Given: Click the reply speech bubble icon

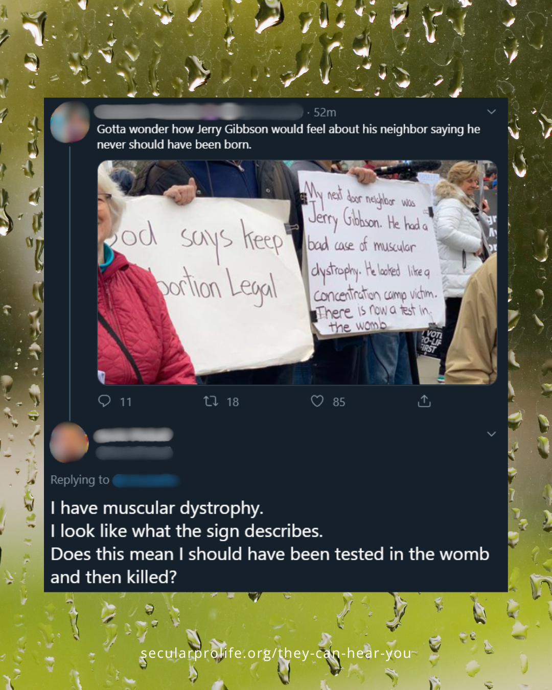Looking at the screenshot, I should [x=104, y=401].
